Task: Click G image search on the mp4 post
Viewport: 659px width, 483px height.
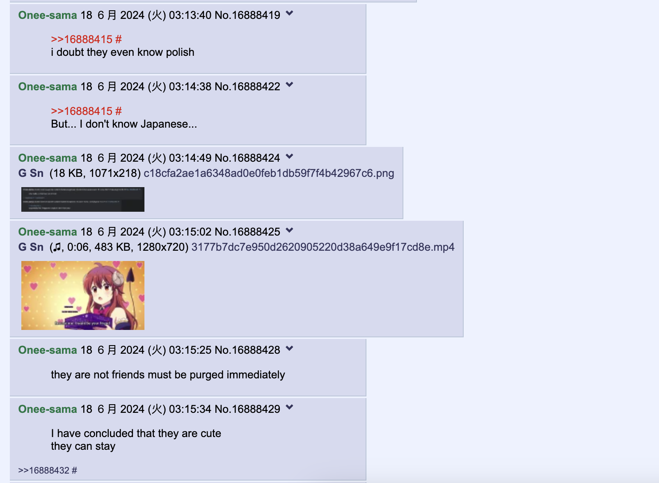Action: (x=22, y=247)
